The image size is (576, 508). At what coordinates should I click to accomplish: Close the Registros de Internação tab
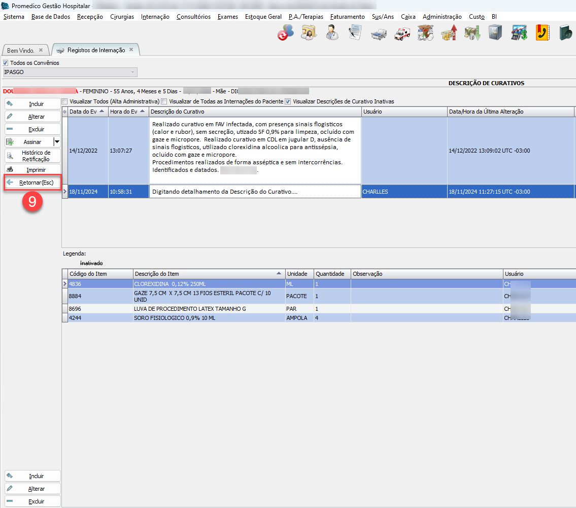tap(131, 50)
